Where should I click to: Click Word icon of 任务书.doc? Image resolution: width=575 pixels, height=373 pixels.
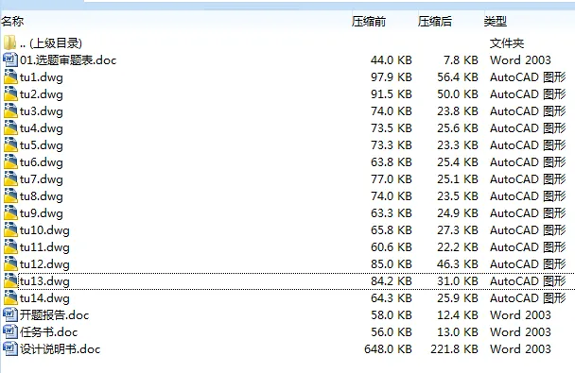point(9,332)
